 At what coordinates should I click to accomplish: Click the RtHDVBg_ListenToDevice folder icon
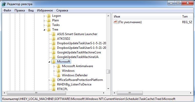tap(53, 84)
